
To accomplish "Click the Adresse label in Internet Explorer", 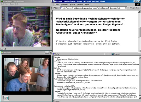I will point(56,8).
